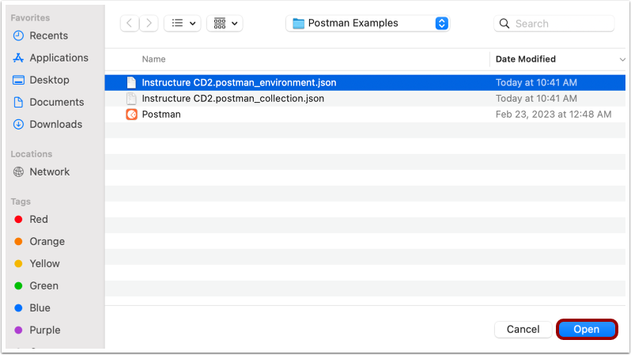The height and width of the screenshot is (355, 631).
Task: Filter by the Yellow tag
Action: point(44,263)
